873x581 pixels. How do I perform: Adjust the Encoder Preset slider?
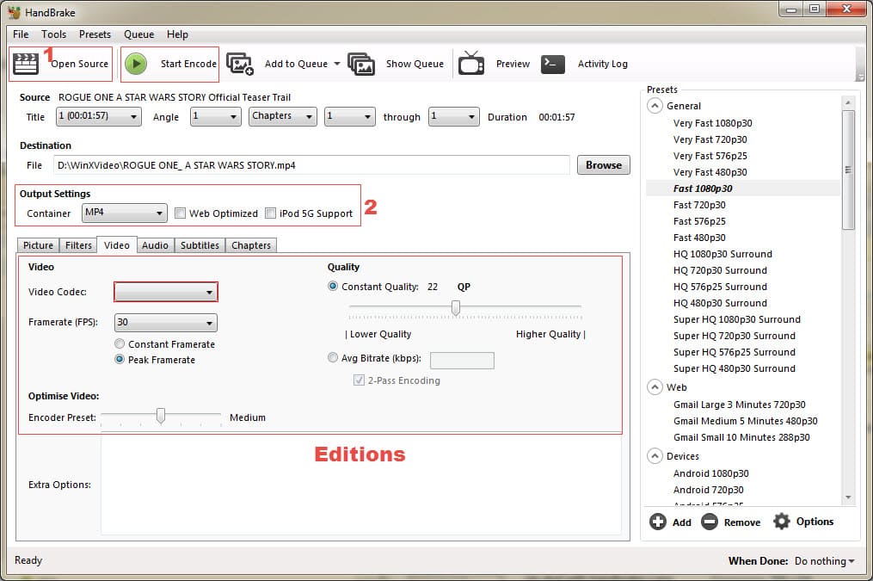(161, 416)
